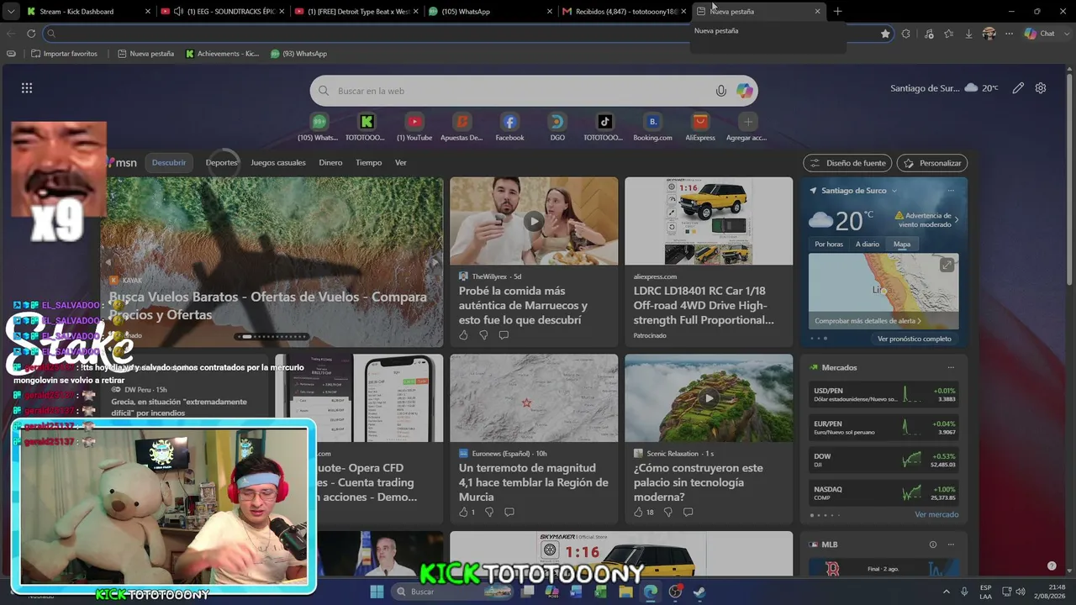The image size is (1076, 605).
Task: Open the WhatsApp quick link shortcut
Action: [319, 128]
